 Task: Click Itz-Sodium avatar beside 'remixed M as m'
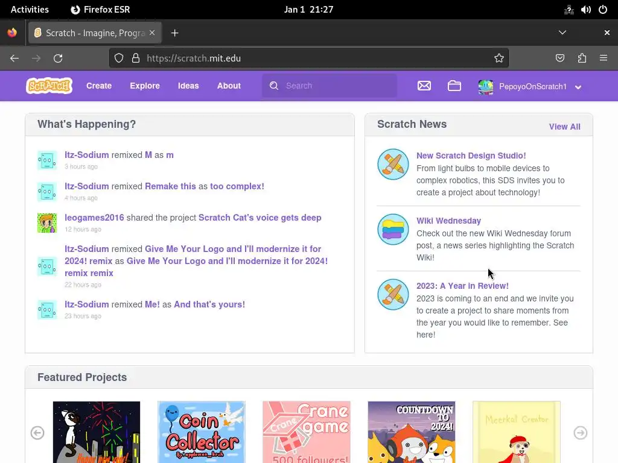[47, 160]
